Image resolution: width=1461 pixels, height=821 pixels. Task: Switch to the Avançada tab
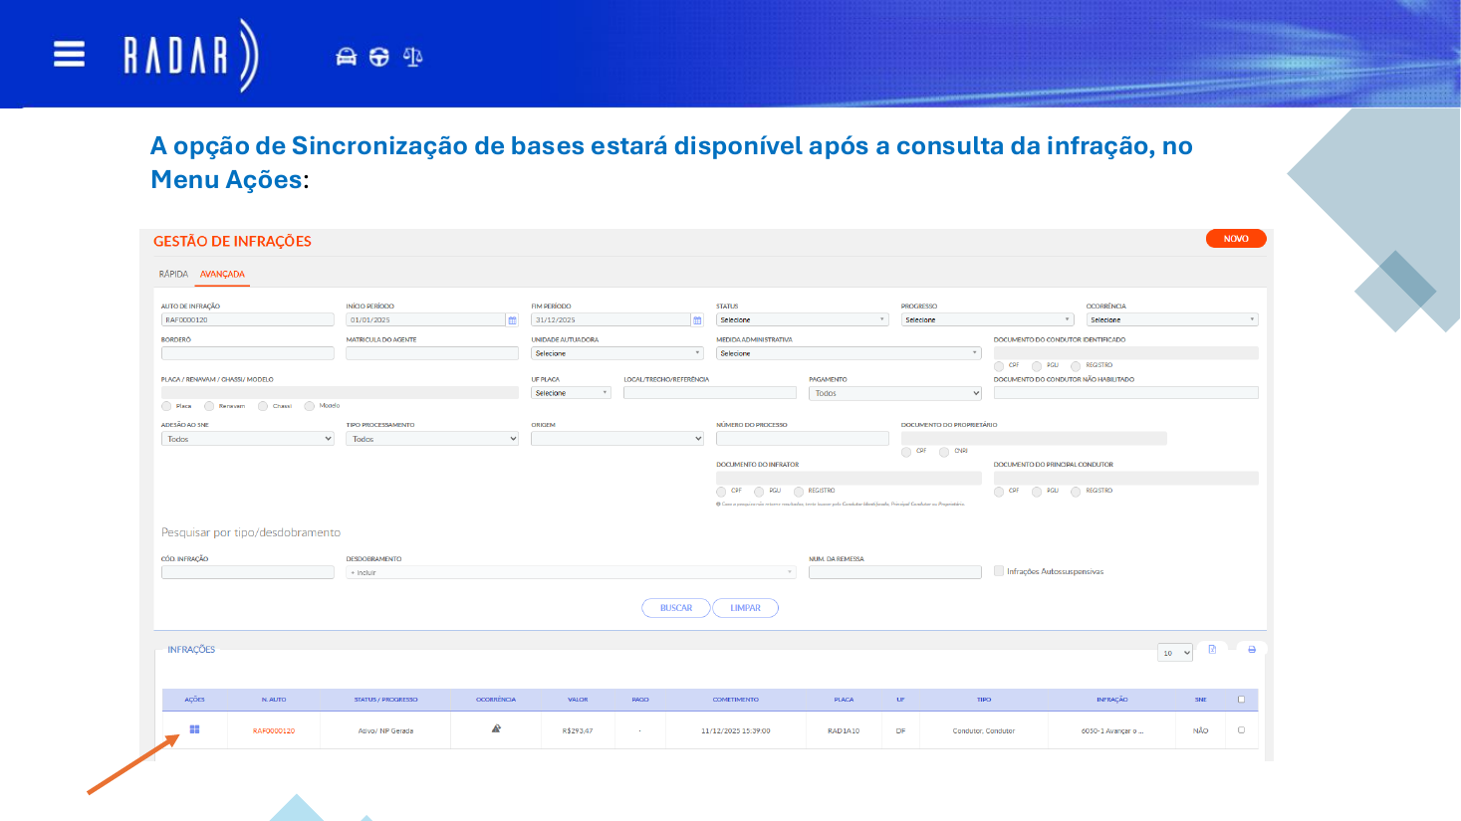tap(222, 274)
